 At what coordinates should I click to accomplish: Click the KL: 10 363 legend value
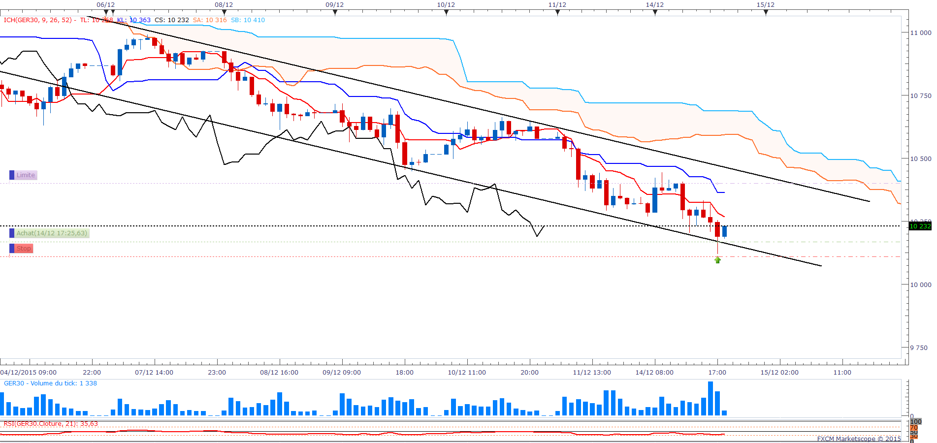pyautogui.click(x=134, y=20)
